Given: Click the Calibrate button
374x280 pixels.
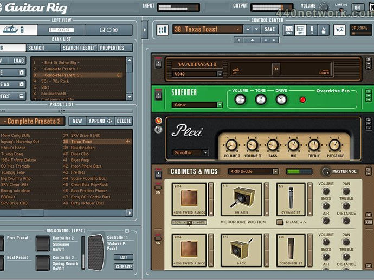Looking at the screenshot, I should point(124,266).
